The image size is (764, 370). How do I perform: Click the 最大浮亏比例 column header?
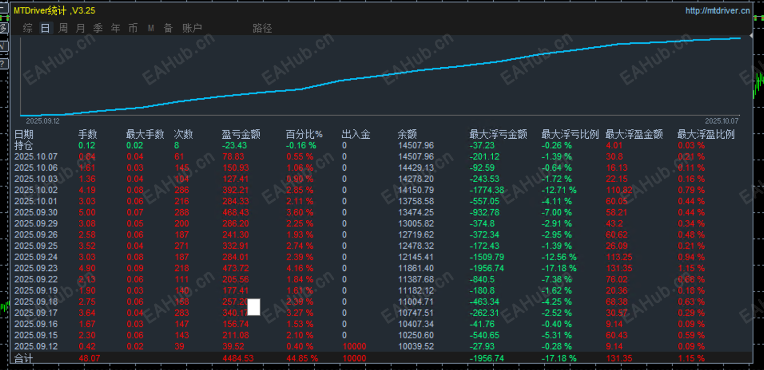pos(570,134)
